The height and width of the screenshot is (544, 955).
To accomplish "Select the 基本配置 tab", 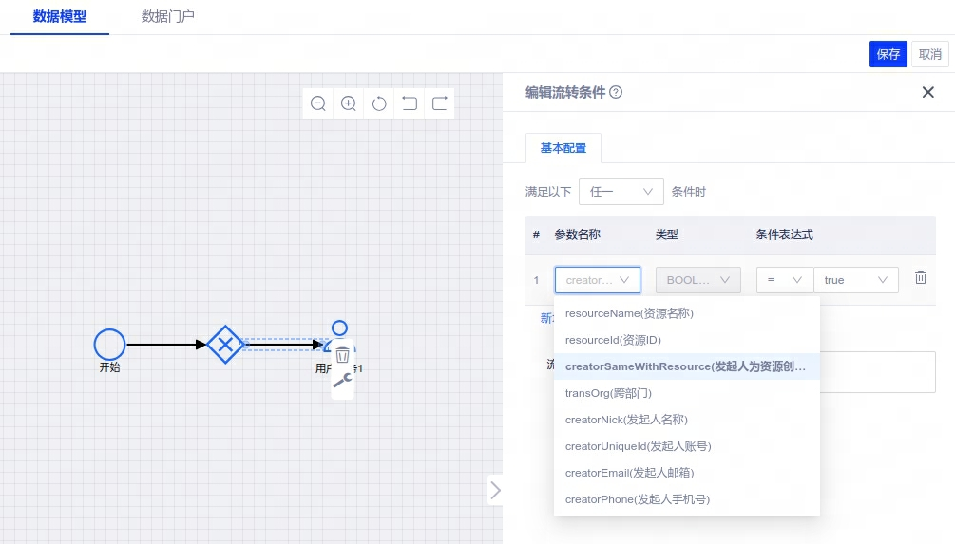I will pyautogui.click(x=563, y=149).
